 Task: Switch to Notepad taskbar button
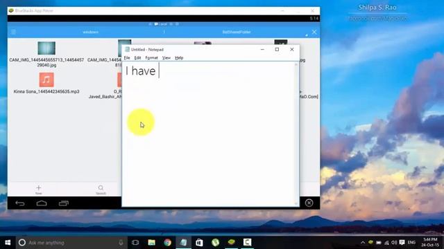click(x=183, y=243)
